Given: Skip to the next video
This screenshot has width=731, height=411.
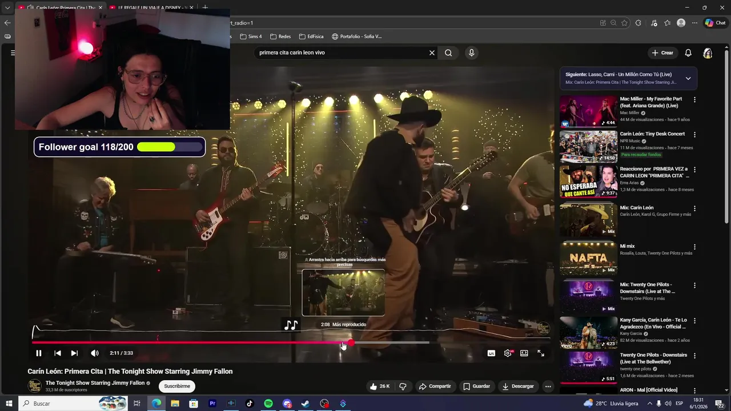Looking at the screenshot, I should [x=74, y=353].
